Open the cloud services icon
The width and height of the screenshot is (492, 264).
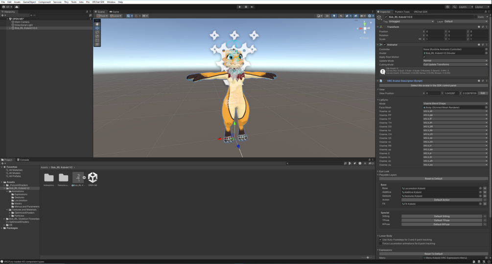click(17, 7)
